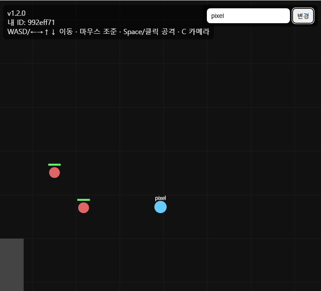Click the "이동" word in the hint
321x291 pixels.
point(66,32)
